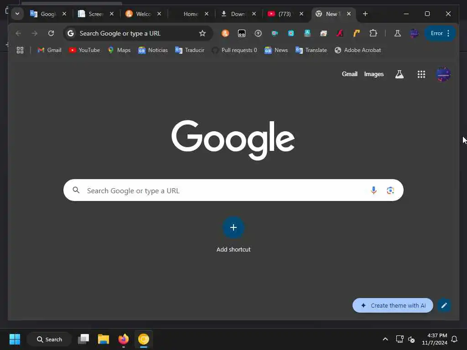The width and height of the screenshot is (467, 350).
Task: Open the toolbar profile avatar
Action: (x=414, y=33)
